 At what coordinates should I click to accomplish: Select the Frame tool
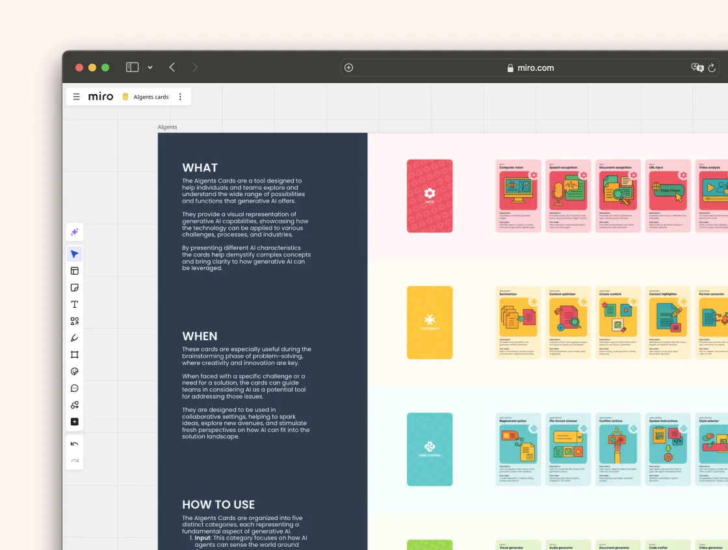pyautogui.click(x=74, y=355)
